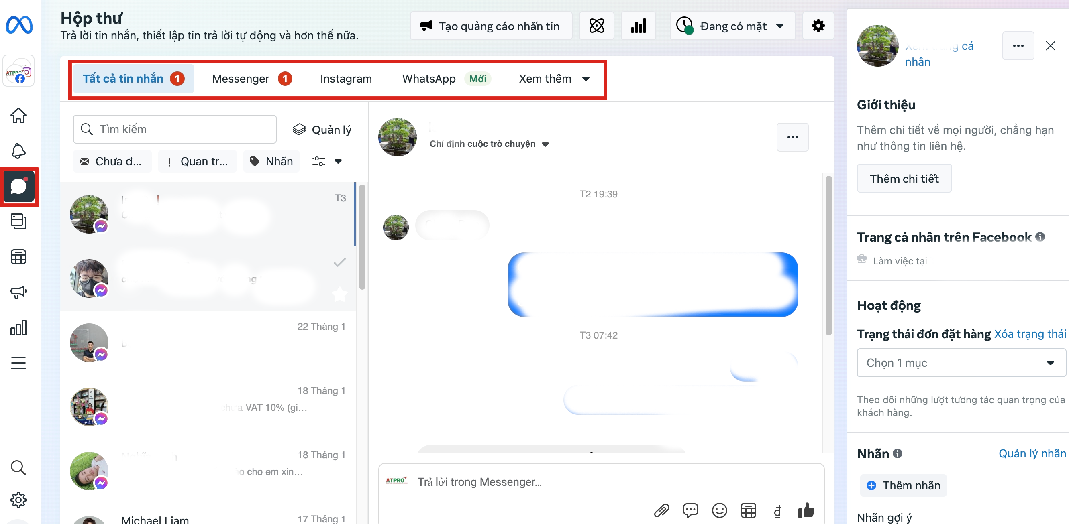The width and height of the screenshot is (1069, 524).
Task: Open the calendar grid icon in composer
Action: point(748,510)
